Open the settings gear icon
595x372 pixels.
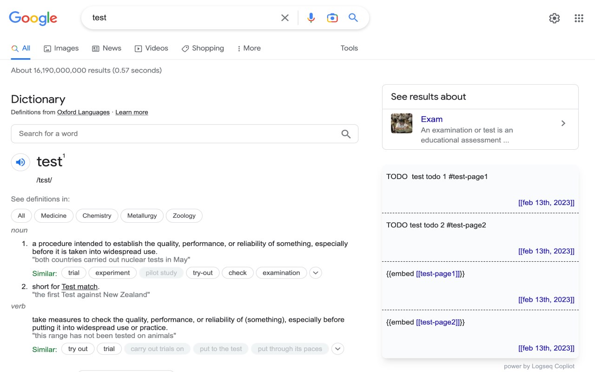[554, 18]
